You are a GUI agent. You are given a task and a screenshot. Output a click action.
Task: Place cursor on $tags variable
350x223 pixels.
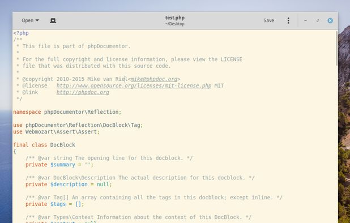[58, 204]
